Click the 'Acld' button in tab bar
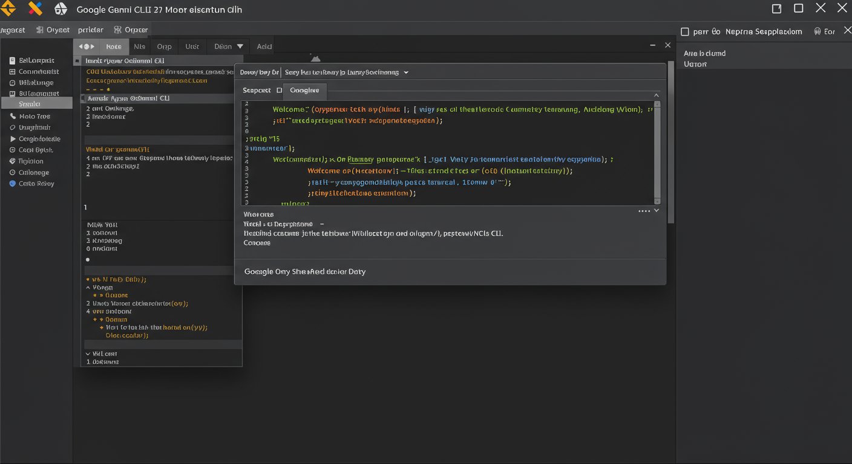The height and width of the screenshot is (464, 852). (x=264, y=47)
